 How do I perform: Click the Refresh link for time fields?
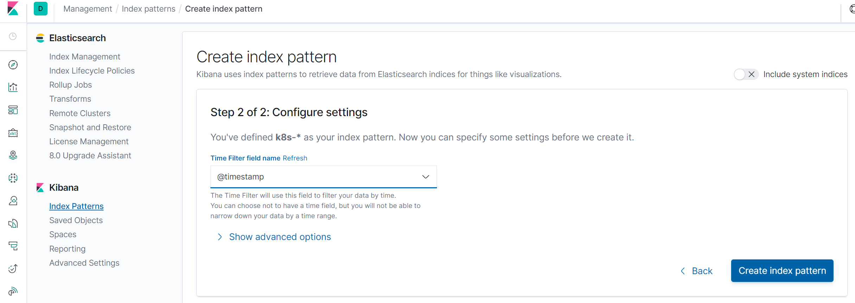[x=295, y=158]
